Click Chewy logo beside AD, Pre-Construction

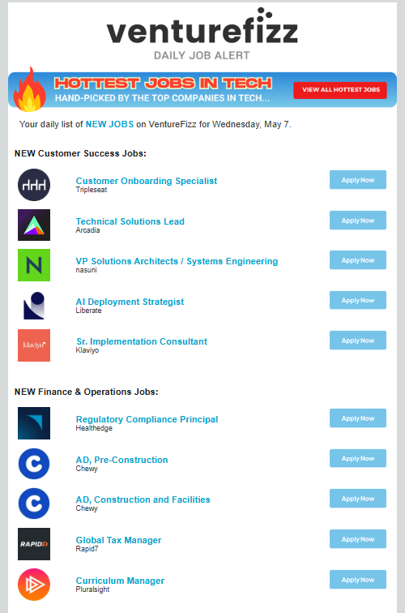click(34, 464)
